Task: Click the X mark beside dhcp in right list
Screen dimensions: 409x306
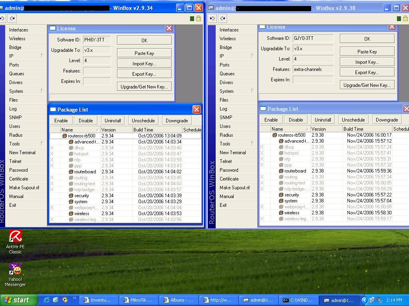Action: (x=262, y=147)
